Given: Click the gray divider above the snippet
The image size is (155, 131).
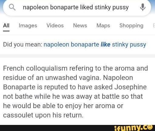Looking at the screenshot, I should [77, 56].
